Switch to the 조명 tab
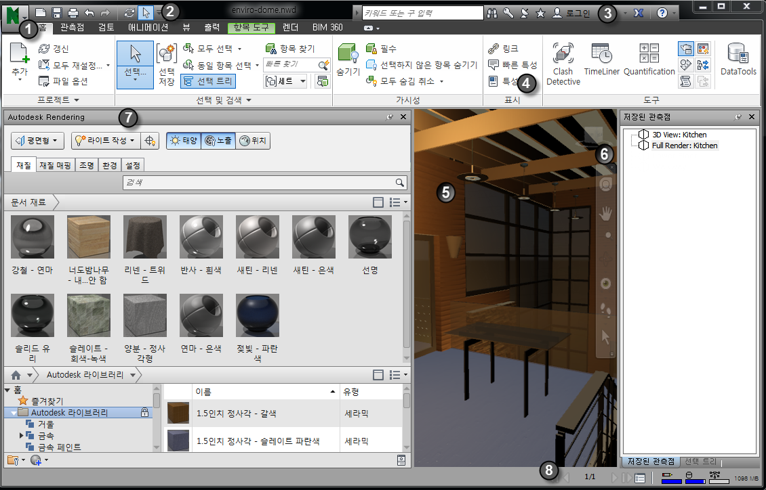Screen dimensions: 766x490 click(86, 165)
